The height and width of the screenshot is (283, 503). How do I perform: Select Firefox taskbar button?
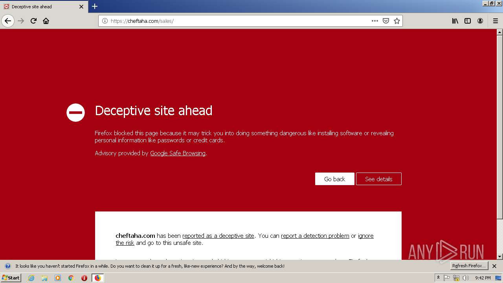(97, 278)
